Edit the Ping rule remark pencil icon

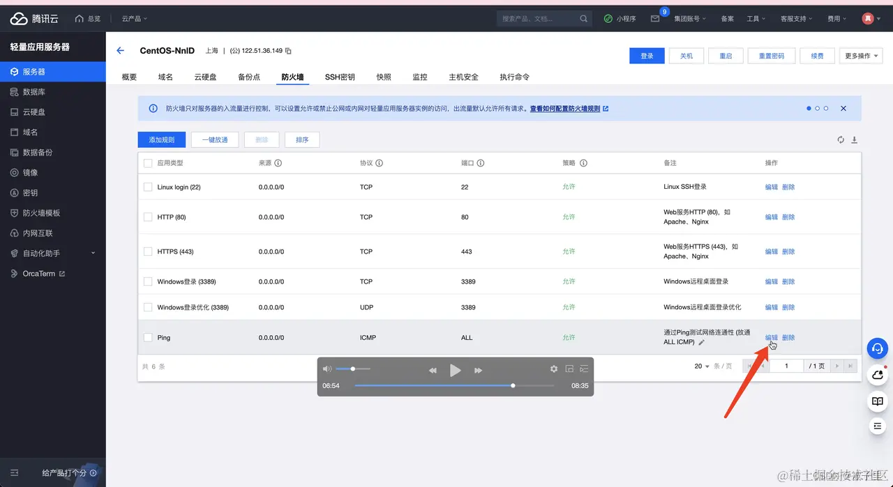[x=702, y=342]
